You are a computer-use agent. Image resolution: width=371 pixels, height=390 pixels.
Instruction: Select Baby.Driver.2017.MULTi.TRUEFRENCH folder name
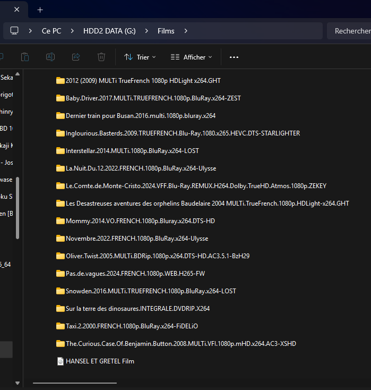coord(153,98)
